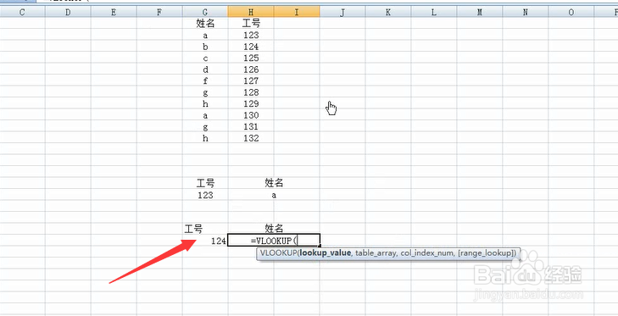Select column L header
This screenshot has height=316, width=618.
pyautogui.click(x=434, y=12)
